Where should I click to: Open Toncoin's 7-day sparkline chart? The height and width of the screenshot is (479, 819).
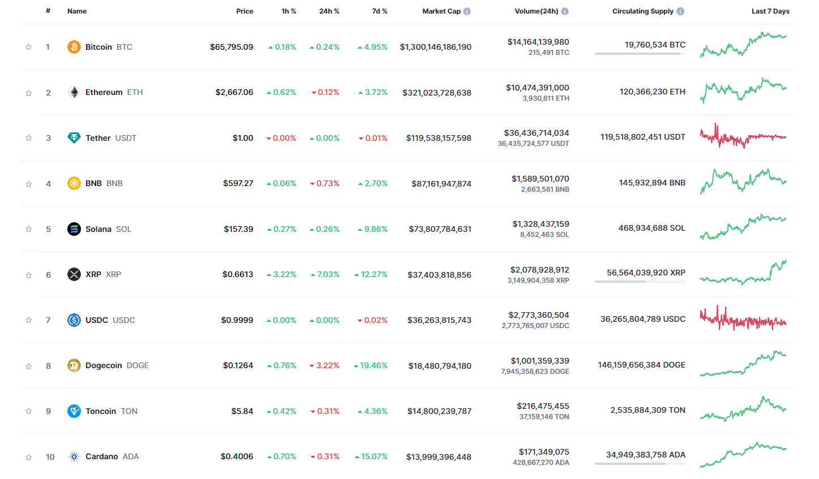[743, 409]
